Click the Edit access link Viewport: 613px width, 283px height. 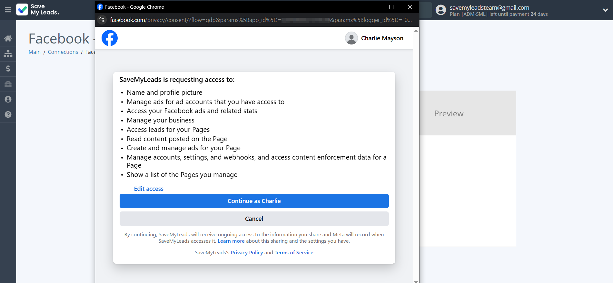coord(149,189)
